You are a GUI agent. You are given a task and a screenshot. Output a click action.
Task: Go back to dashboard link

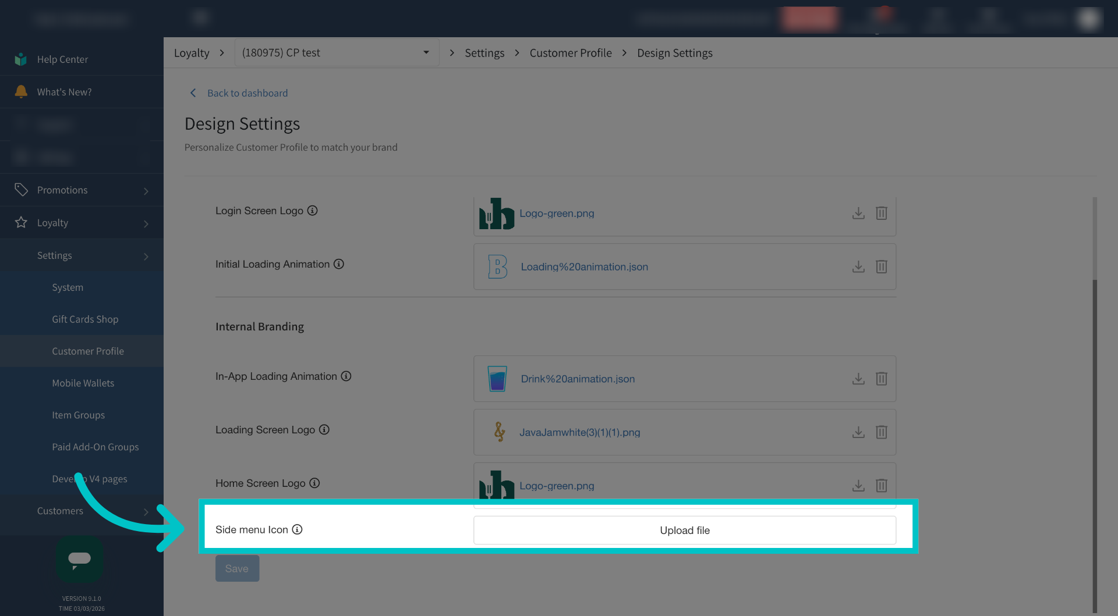pyautogui.click(x=247, y=93)
